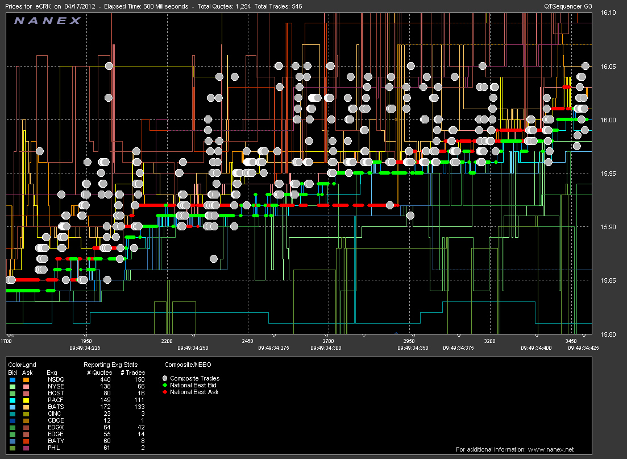Click the CINC bid color swatch
The image size is (627, 459).
coord(13,413)
